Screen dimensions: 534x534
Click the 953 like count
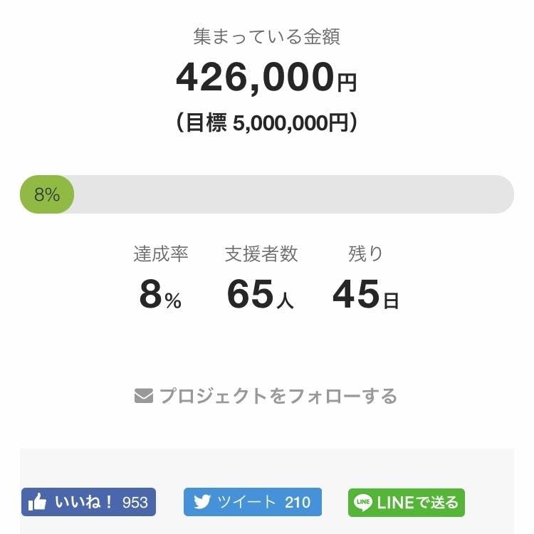point(135,502)
